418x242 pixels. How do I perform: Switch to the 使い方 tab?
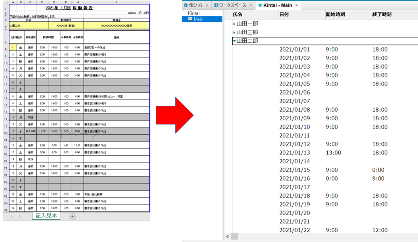coord(195,5)
